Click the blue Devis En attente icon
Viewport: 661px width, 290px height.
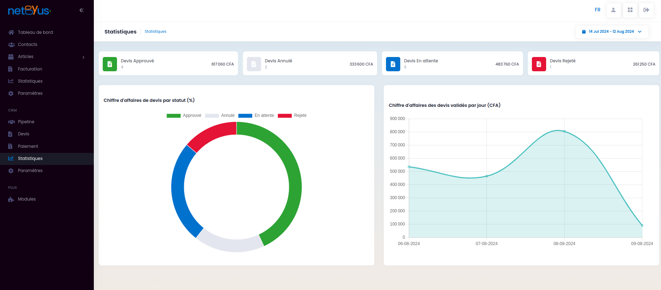[393, 64]
